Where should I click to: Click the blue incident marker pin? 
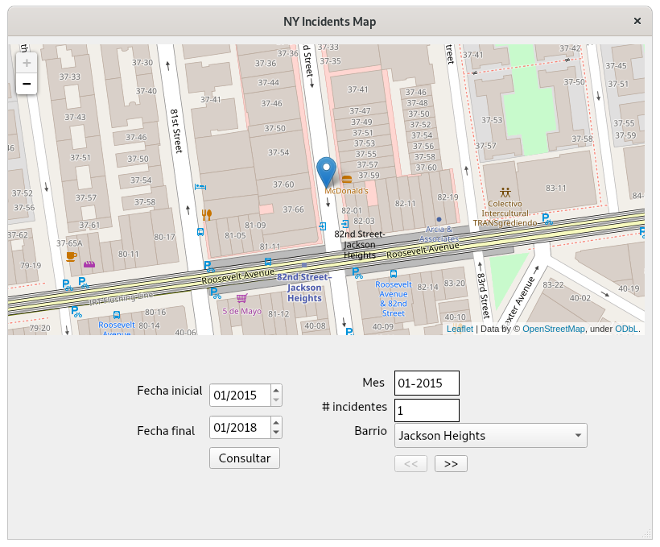(326, 172)
